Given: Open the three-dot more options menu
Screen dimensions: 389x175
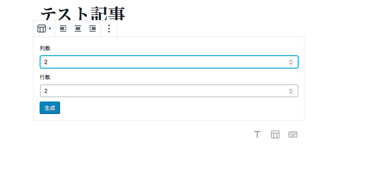Looking at the screenshot, I should 109,28.
